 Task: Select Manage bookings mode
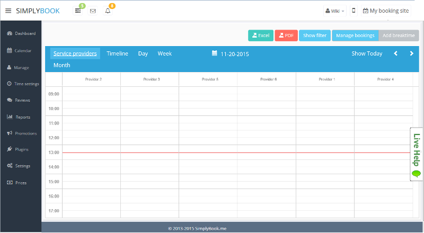point(355,35)
